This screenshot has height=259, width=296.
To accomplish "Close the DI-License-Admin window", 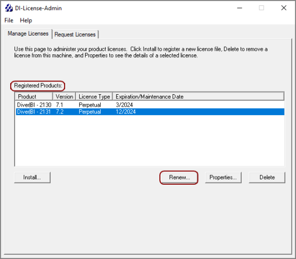I will click(x=284, y=8).
